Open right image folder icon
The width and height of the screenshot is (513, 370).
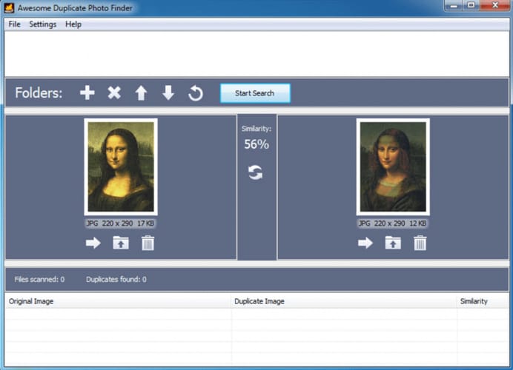point(393,243)
